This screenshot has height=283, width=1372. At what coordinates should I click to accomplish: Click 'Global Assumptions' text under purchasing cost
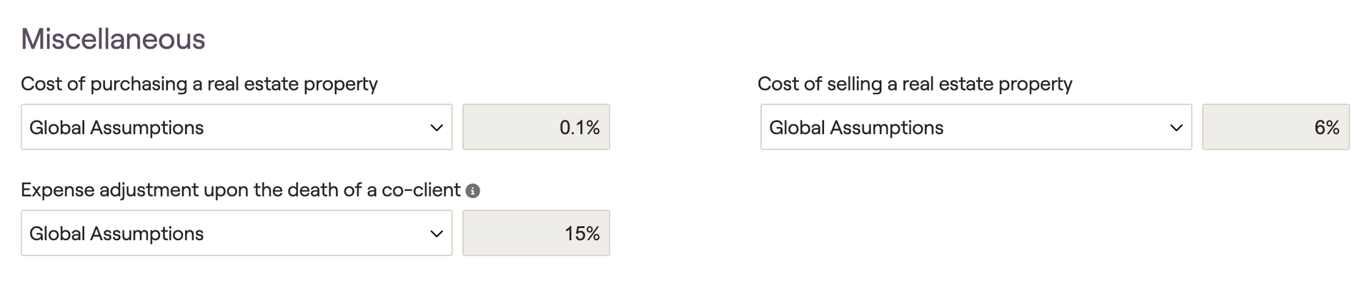click(x=116, y=128)
